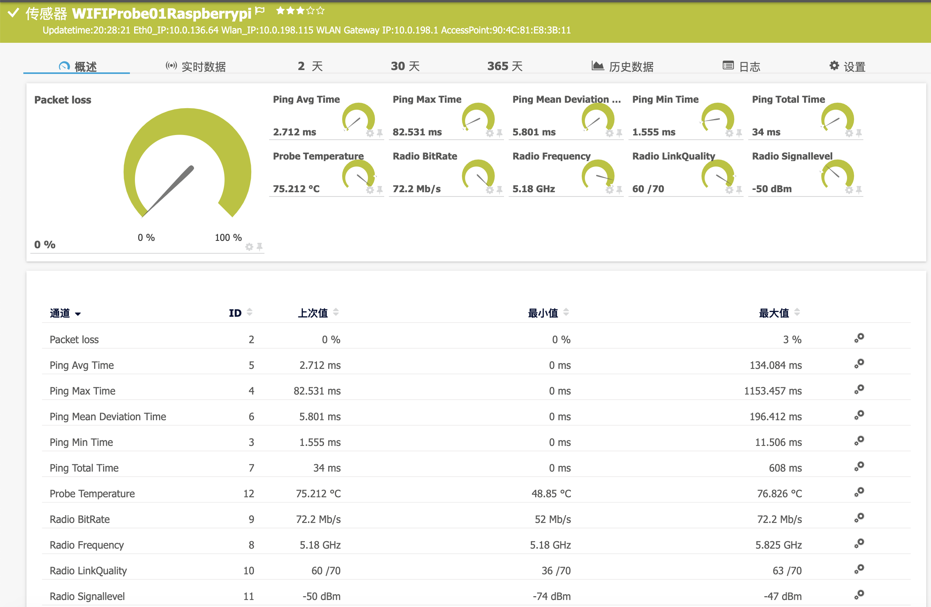Pin the Packet loss gauge
The width and height of the screenshot is (931, 607).
coord(259,247)
